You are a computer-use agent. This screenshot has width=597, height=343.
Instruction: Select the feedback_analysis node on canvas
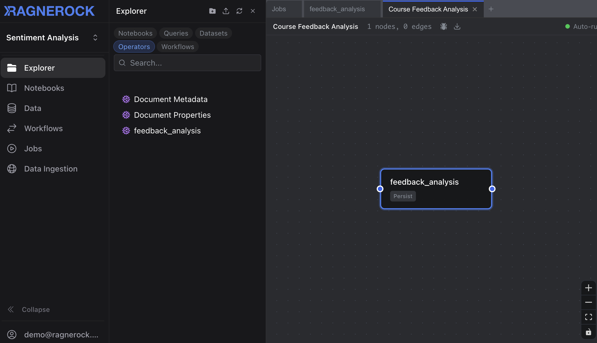(436, 189)
